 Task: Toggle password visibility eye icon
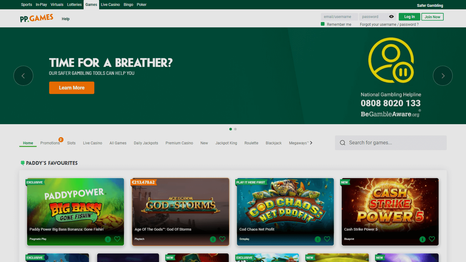click(x=391, y=17)
